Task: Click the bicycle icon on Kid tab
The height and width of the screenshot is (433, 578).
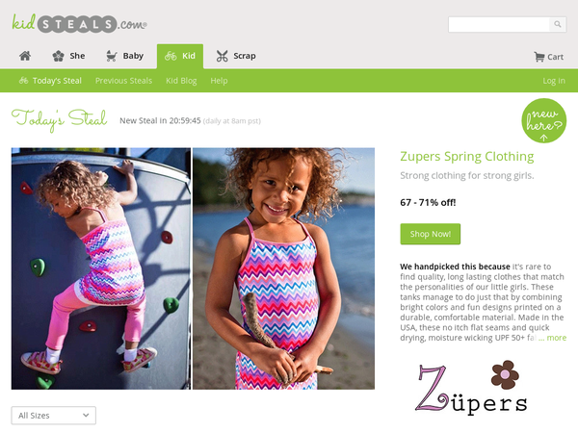Action: click(171, 56)
